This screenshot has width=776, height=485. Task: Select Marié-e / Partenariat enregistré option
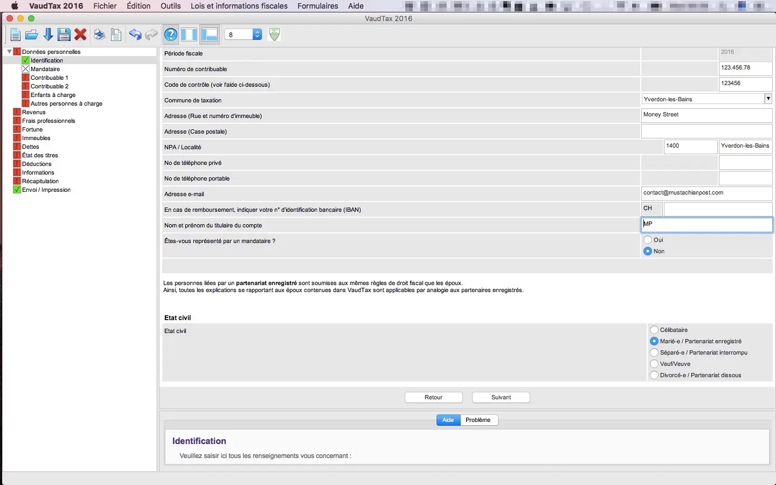click(x=654, y=341)
